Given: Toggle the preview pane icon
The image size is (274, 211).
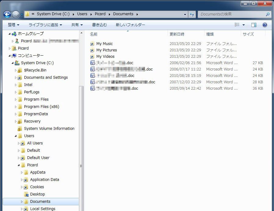Looking at the screenshot, I should (x=254, y=25).
